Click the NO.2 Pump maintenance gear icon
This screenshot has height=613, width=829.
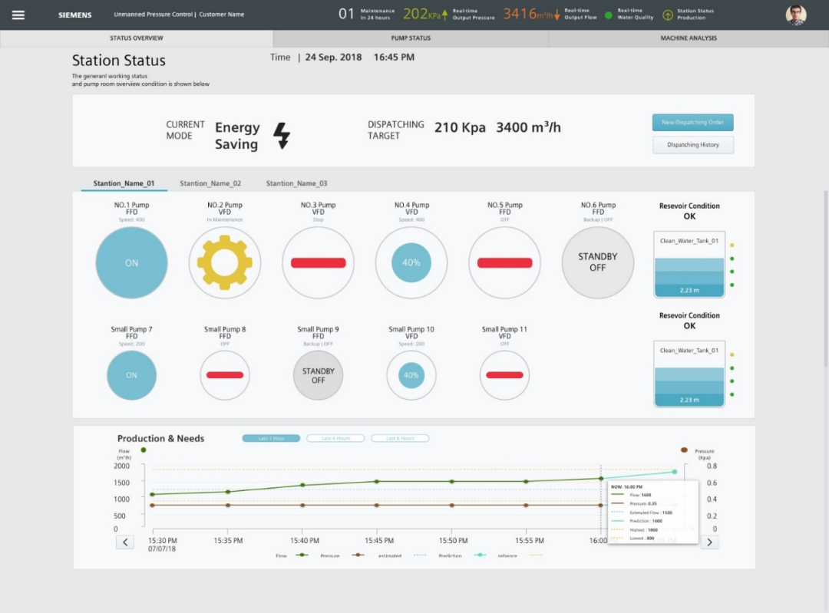pyautogui.click(x=225, y=262)
